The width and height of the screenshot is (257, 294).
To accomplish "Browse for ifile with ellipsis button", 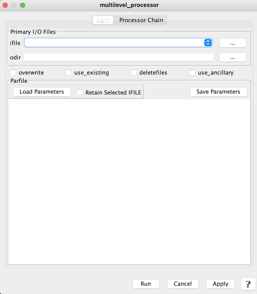I will (x=233, y=43).
